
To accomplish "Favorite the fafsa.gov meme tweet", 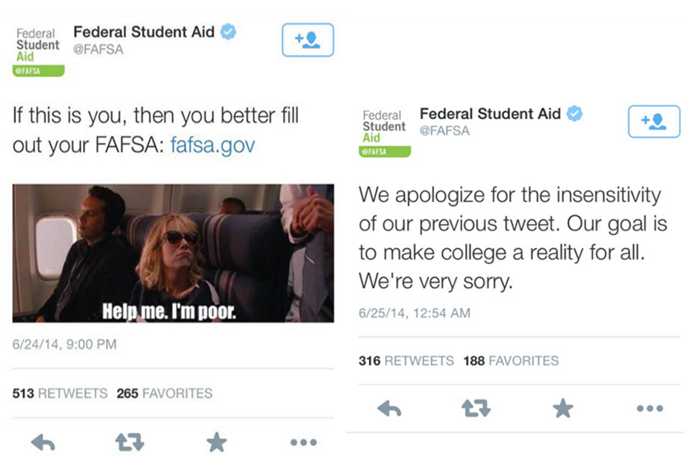I will 217,442.
